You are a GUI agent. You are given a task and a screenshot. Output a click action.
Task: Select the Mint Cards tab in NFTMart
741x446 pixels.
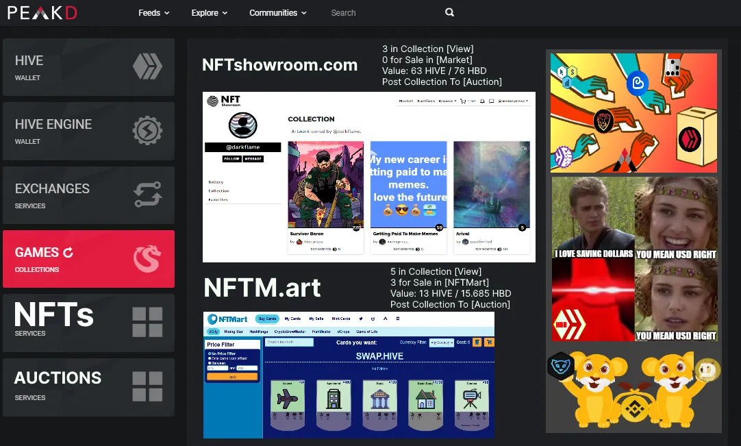coord(341,319)
